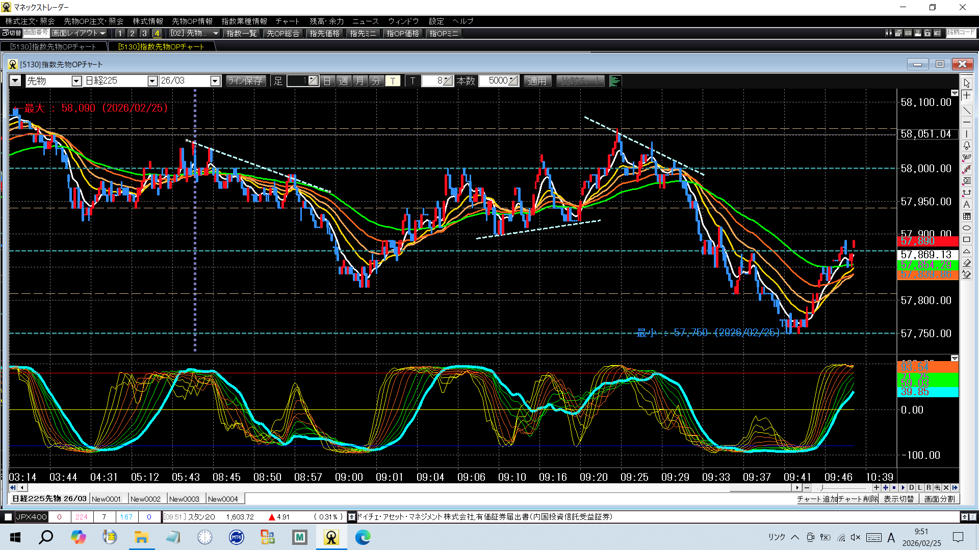Select the crosshair cursor tool

coord(966,96)
